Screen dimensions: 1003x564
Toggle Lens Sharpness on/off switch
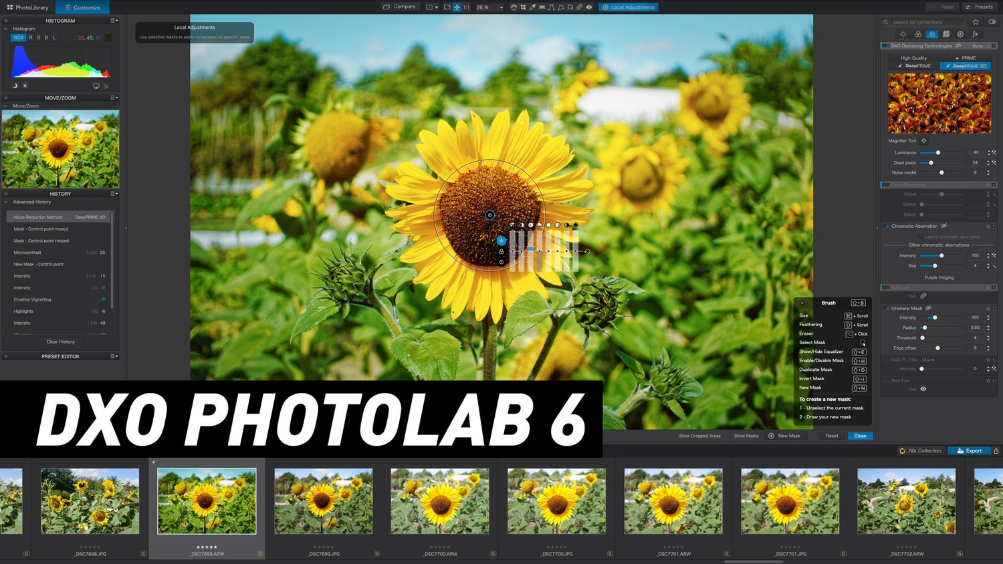coord(886,185)
